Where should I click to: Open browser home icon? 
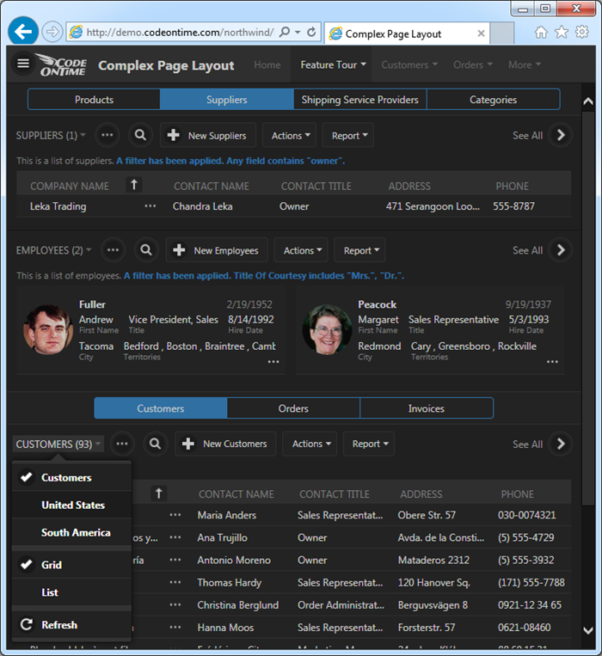[x=541, y=32]
